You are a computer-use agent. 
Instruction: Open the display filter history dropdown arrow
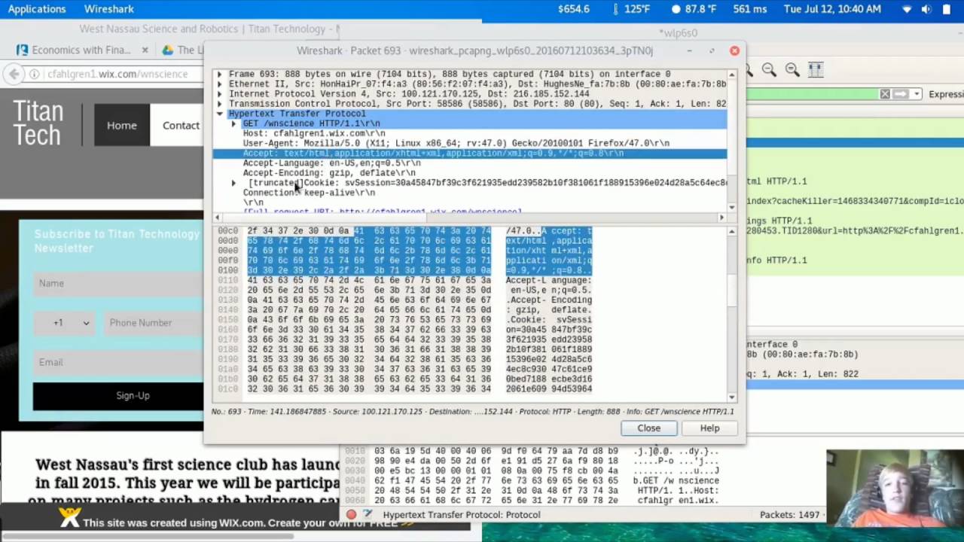pyautogui.click(x=917, y=94)
